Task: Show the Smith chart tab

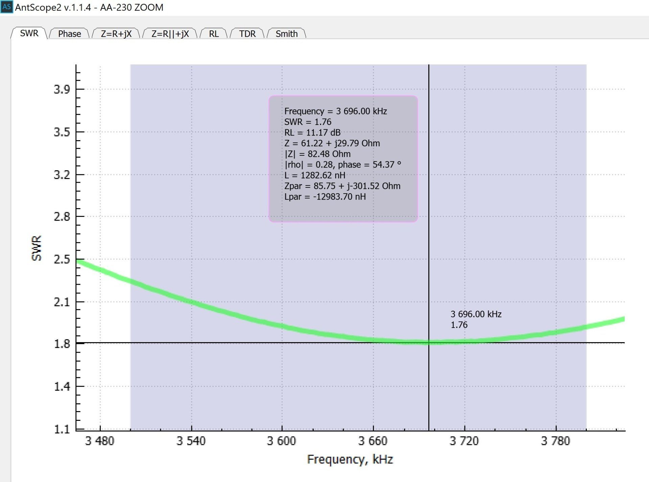Action: [x=286, y=34]
